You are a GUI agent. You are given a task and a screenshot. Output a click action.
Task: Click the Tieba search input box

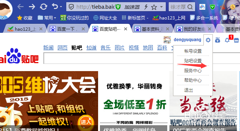108,58
